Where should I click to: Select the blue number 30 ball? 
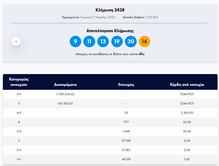pyautogui.click(x=131, y=41)
